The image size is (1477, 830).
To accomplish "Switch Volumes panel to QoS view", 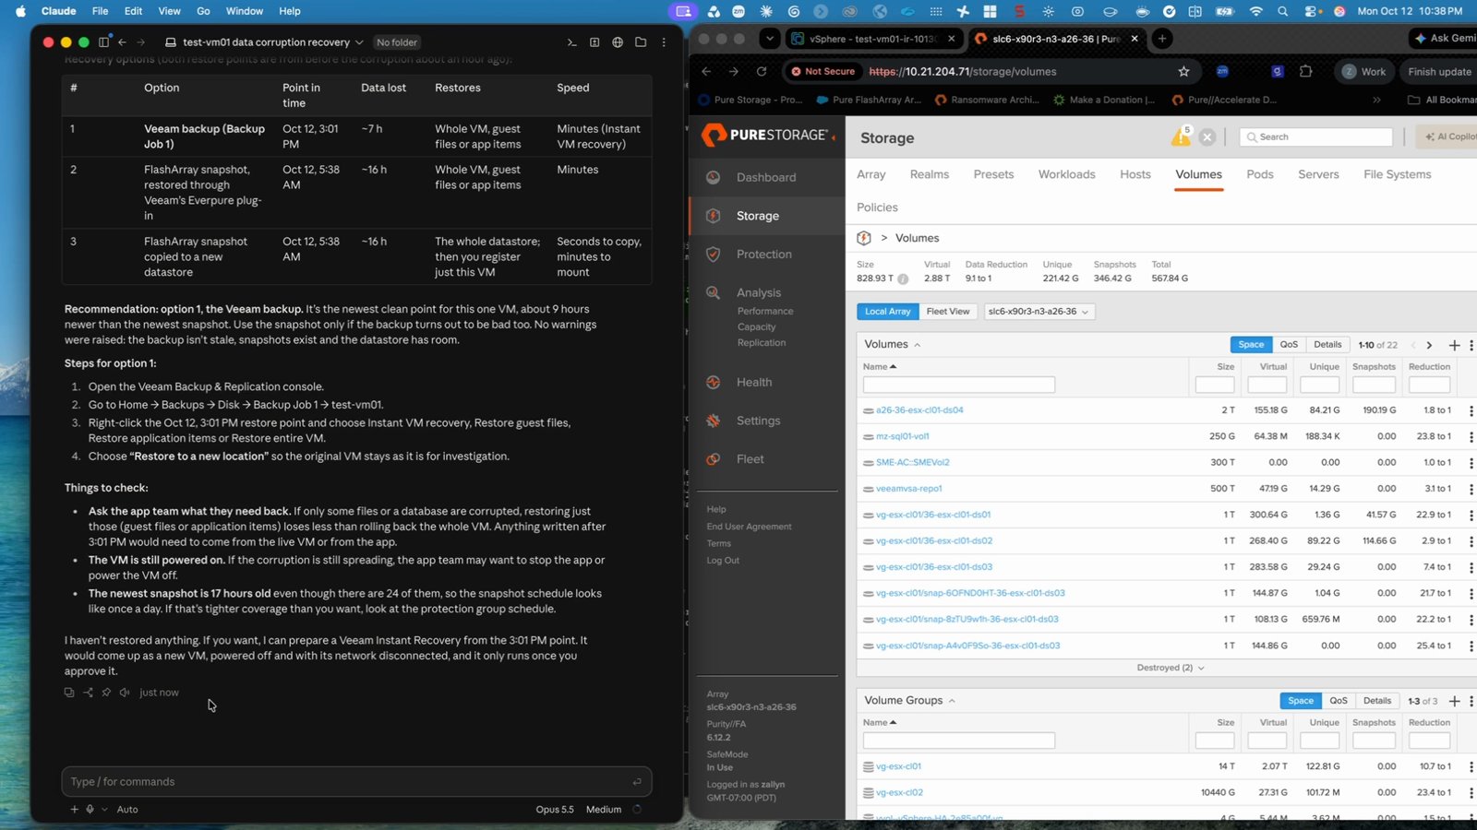I will (x=1289, y=345).
